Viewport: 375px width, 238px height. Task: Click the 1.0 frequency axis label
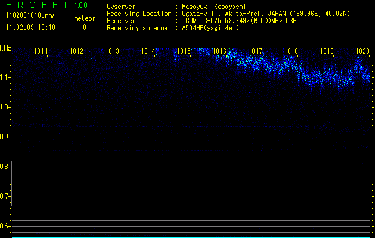[5, 107]
